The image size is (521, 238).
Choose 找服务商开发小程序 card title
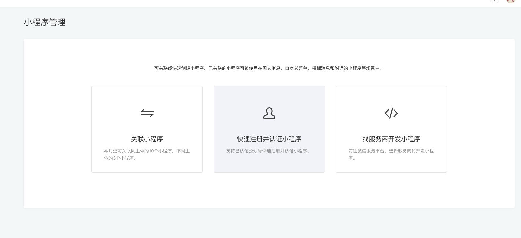[391, 139]
